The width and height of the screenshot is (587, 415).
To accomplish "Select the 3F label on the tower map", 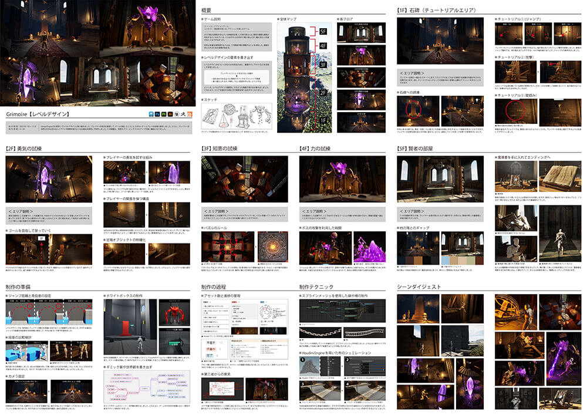I will [324, 65].
